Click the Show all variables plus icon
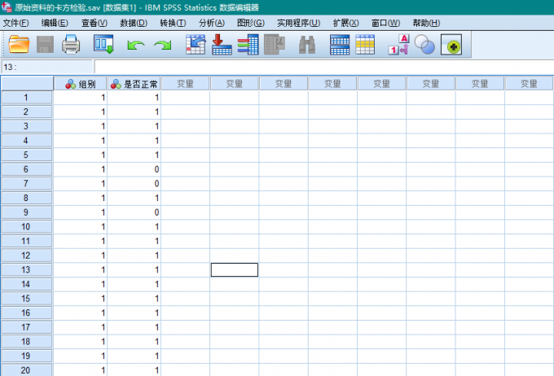The image size is (554, 376). [451, 45]
